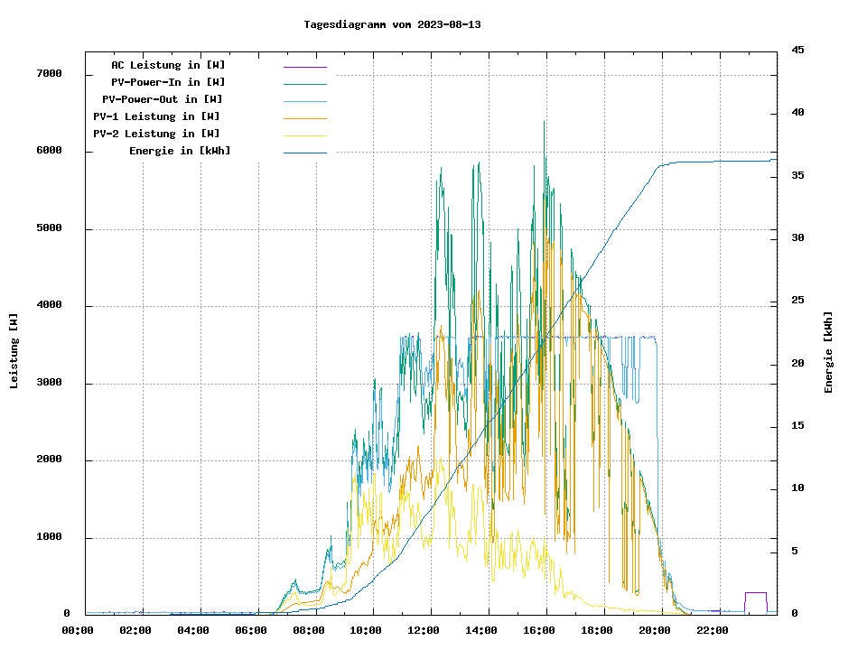
Task: Select the PV-Power-Out legend line sample
Action: (x=304, y=101)
